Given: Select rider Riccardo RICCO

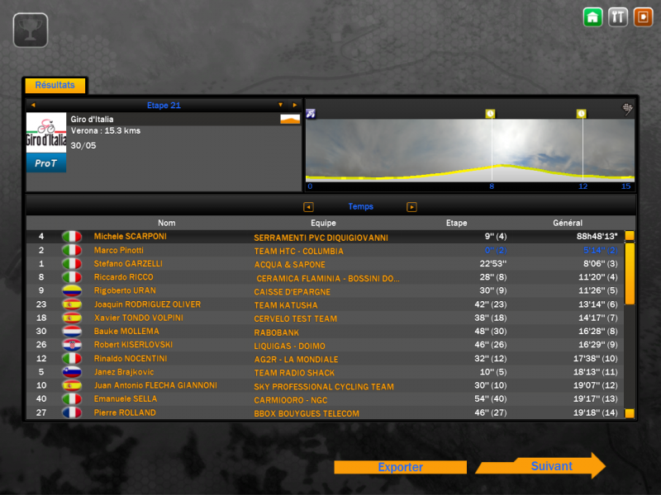Looking at the screenshot, I should 123,277.
